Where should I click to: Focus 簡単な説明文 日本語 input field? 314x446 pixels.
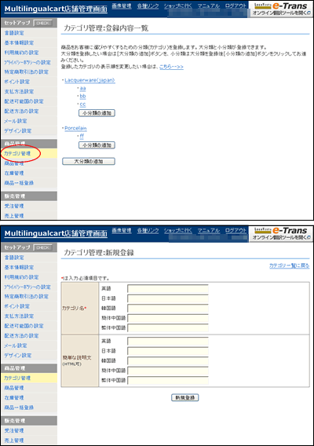(168, 351)
